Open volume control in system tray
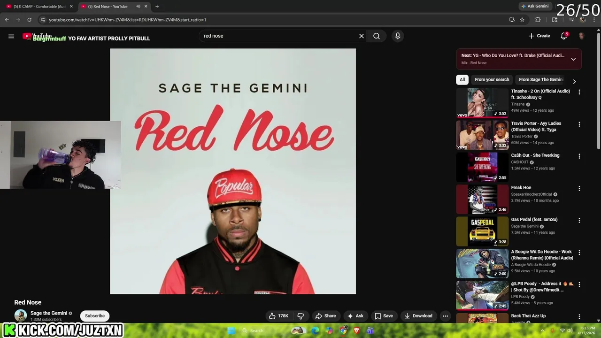601x338 pixels. [570, 330]
